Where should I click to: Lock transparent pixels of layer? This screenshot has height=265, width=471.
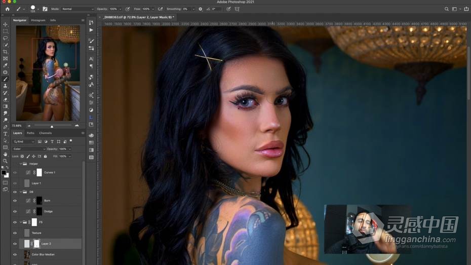[22, 156]
